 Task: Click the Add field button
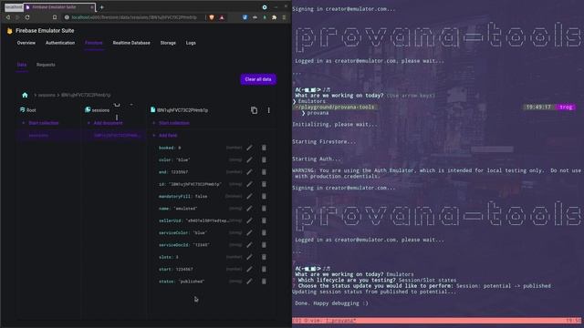tap(168, 136)
